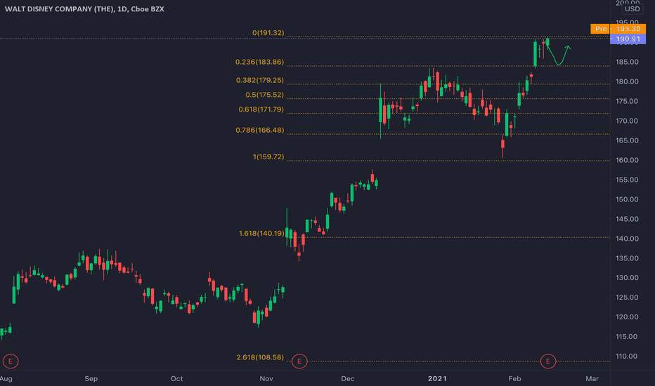Open the USD currency selector
Screen dimensions: 655x386
[632, 8]
